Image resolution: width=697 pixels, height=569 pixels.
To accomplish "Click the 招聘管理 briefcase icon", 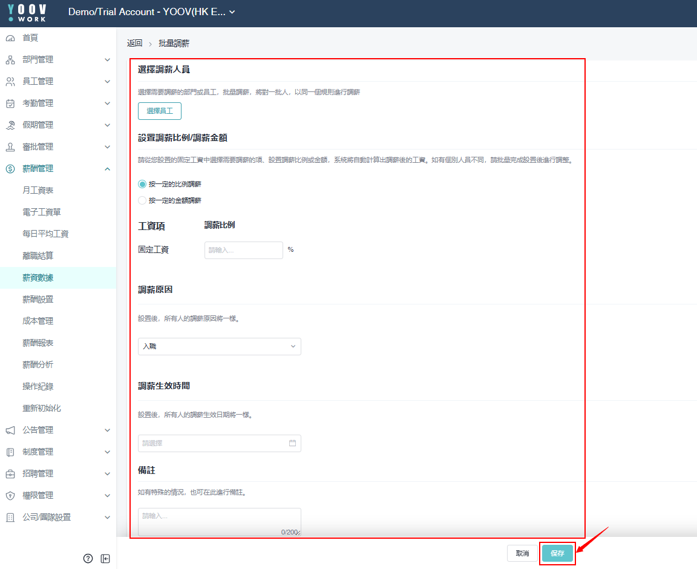I will coord(10,474).
